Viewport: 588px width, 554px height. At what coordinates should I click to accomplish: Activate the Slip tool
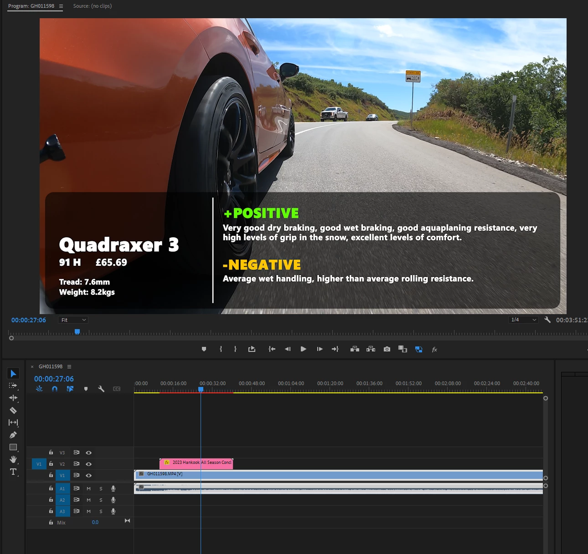pos(13,422)
